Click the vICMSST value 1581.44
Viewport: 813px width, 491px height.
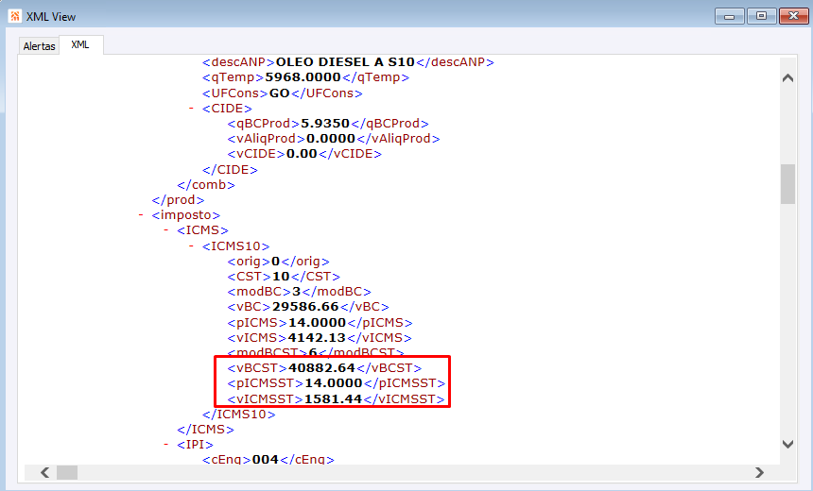pos(333,399)
